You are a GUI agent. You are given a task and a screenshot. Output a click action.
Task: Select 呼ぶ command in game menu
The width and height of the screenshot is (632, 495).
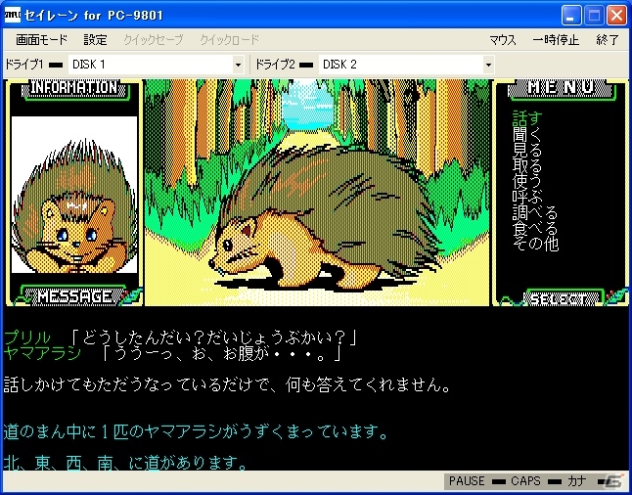point(527,197)
